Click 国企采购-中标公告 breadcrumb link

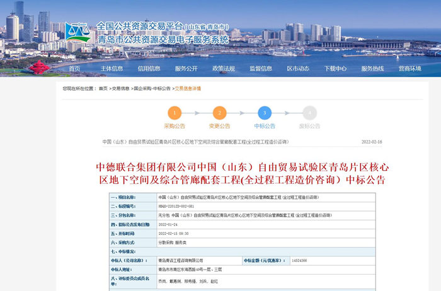pos(152,89)
